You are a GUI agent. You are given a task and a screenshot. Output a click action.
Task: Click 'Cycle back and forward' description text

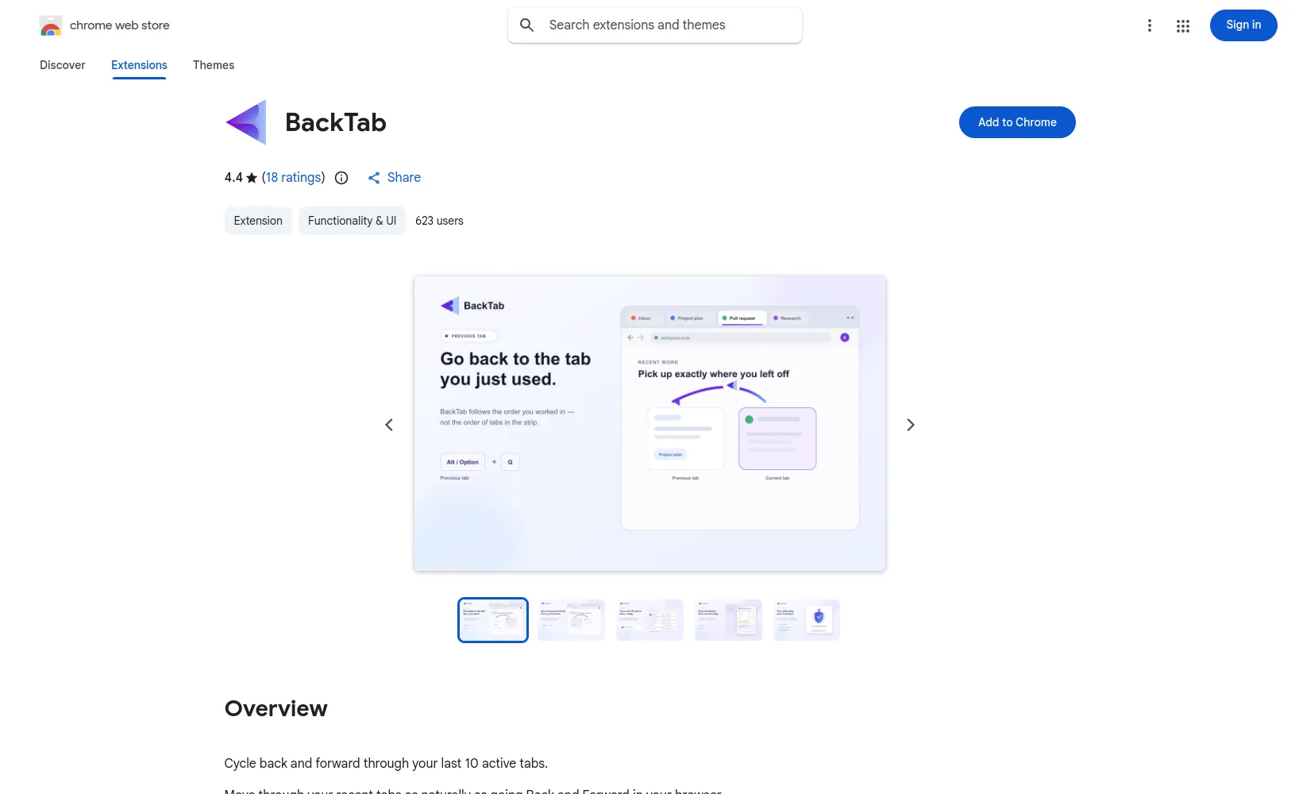(386, 763)
